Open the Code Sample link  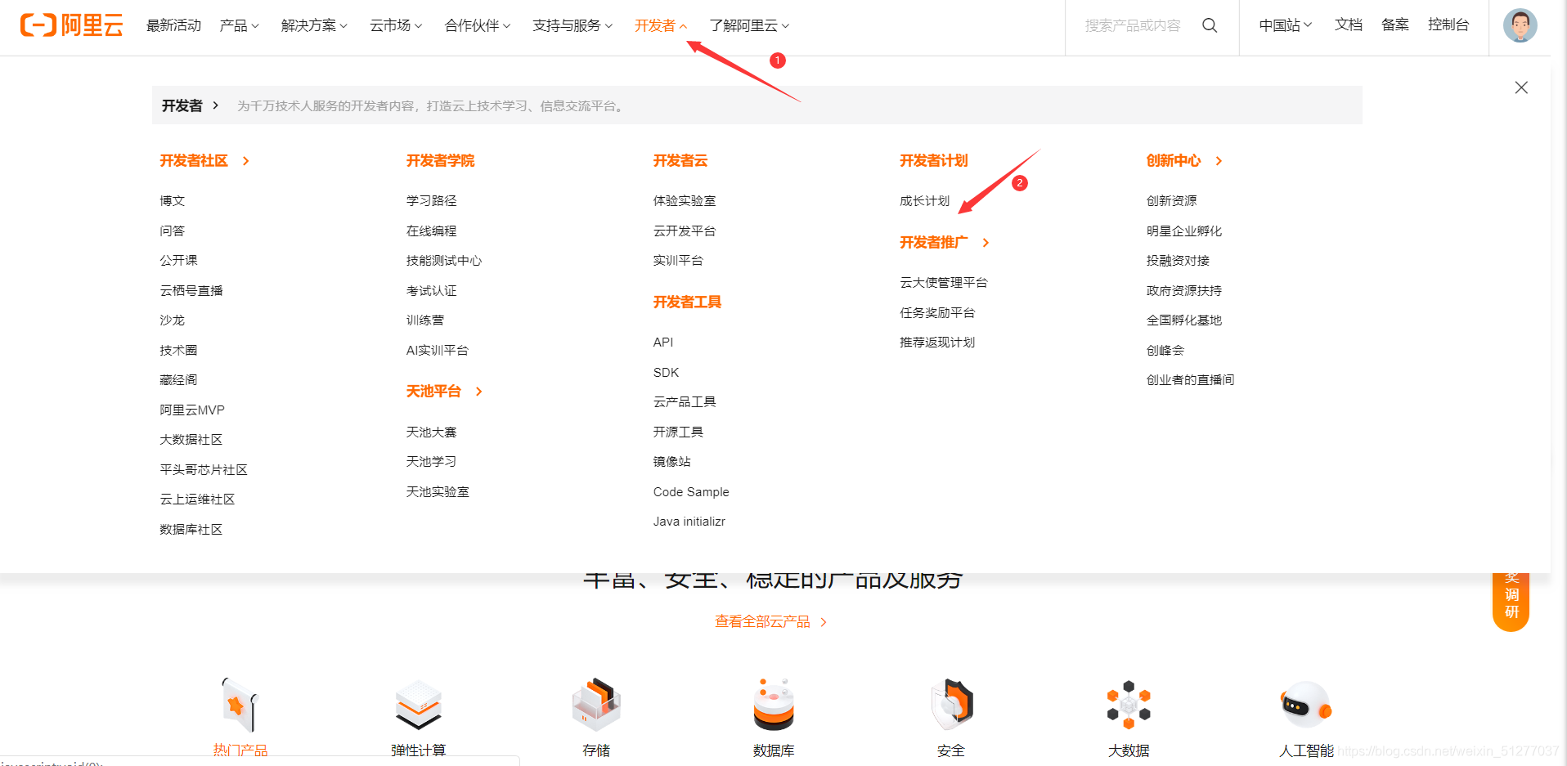pos(691,491)
